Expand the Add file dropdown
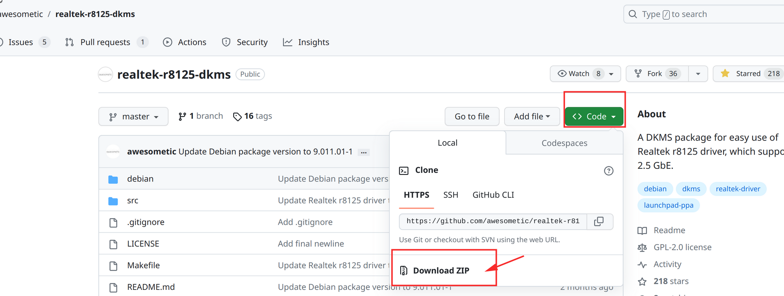This screenshot has width=784, height=296. (532, 117)
